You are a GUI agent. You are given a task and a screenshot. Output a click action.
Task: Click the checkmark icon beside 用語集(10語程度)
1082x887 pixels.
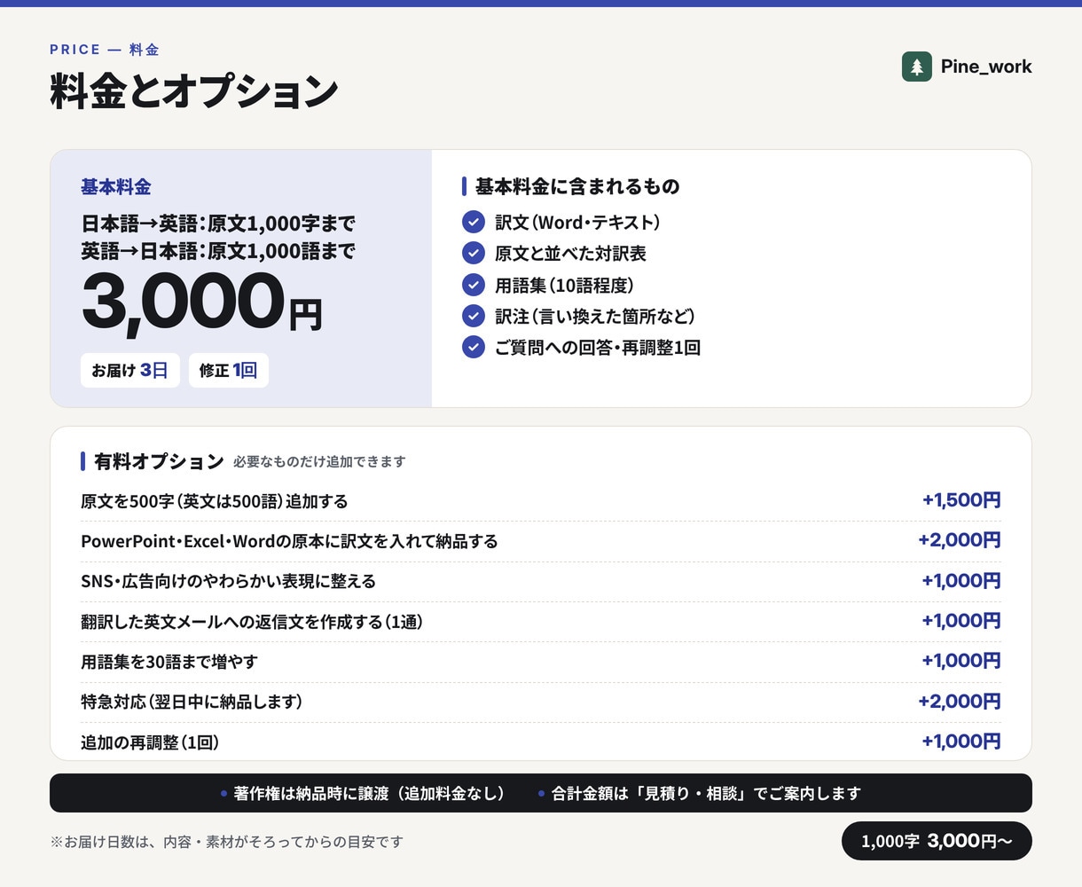pos(474,285)
